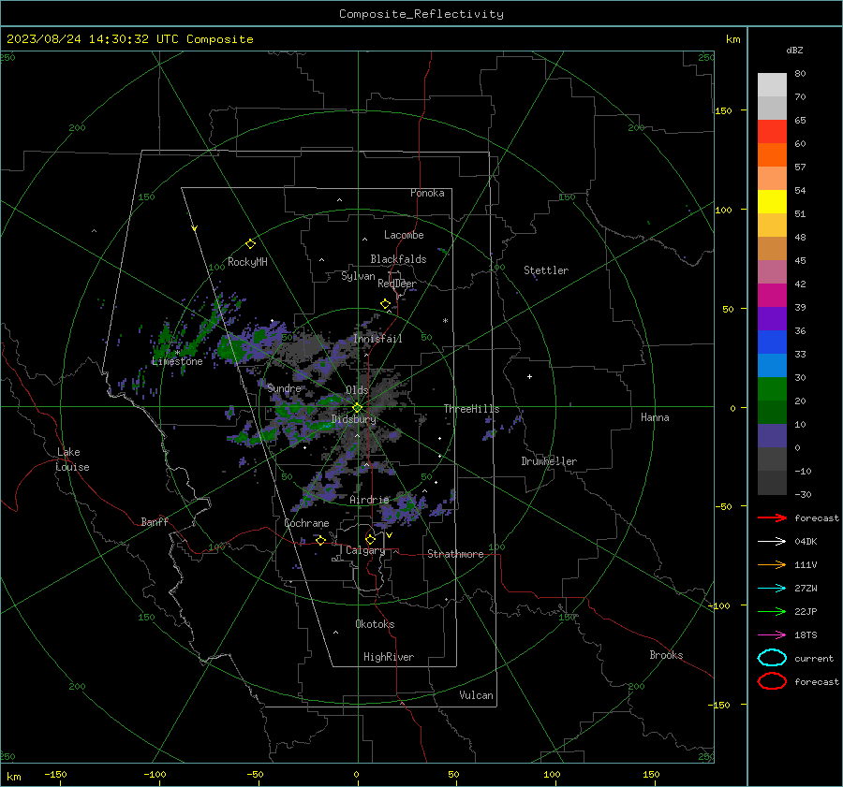843x787 pixels.
Task: Click yellow diamond marker beside RockyMH
Action: 250,244
